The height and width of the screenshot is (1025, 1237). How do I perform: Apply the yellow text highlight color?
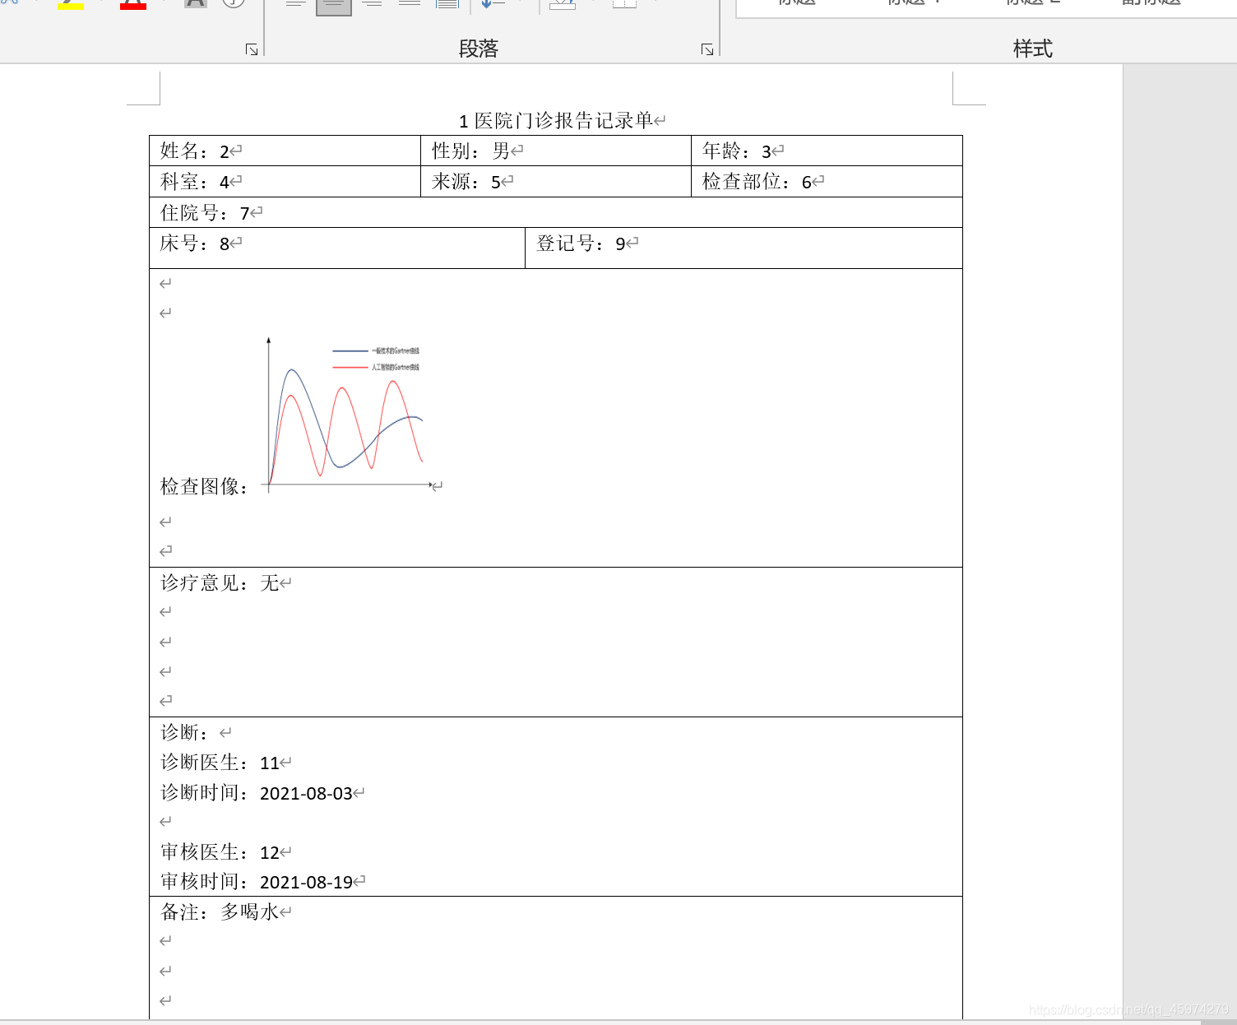pyautogui.click(x=71, y=4)
